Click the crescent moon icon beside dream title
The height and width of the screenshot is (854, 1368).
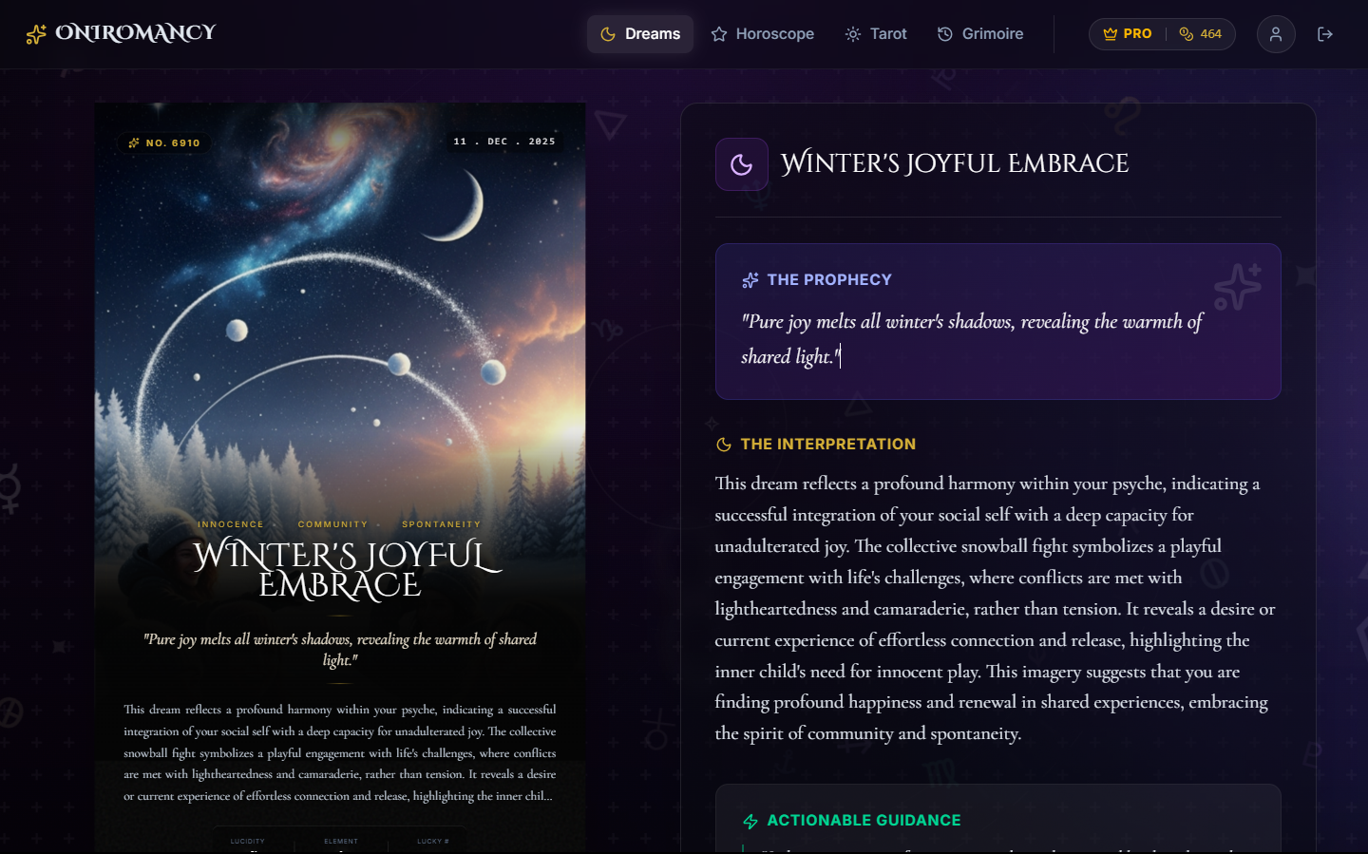(742, 164)
